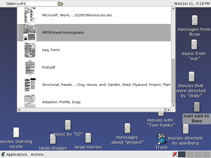211x158 pixels.
Task: Click the pen applet icon in bottom panel
Action: 174,154
